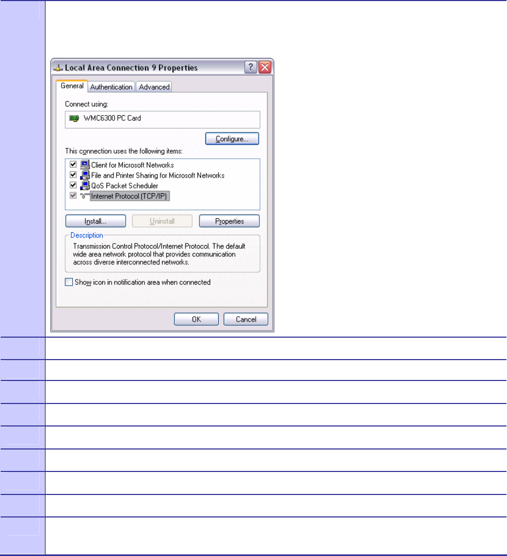Viewport: 507px width, 556px height.
Task: Confirm the dialog with OK
Action: point(196,319)
